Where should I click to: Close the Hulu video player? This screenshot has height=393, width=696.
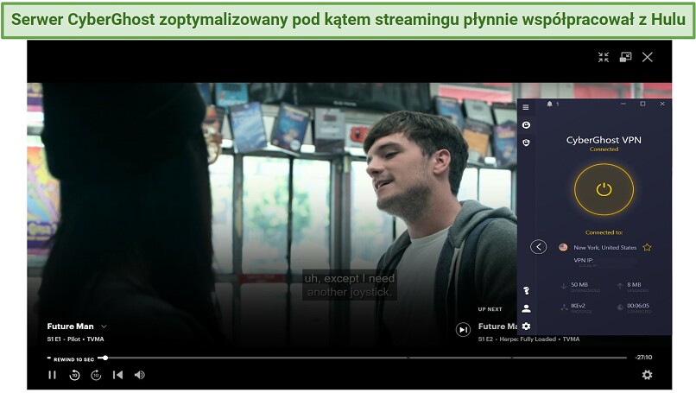click(x=647, y=57)
